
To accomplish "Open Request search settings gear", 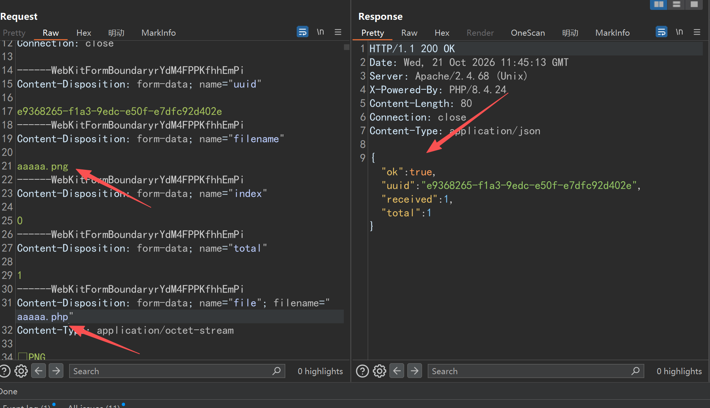I will click(21, 371).
